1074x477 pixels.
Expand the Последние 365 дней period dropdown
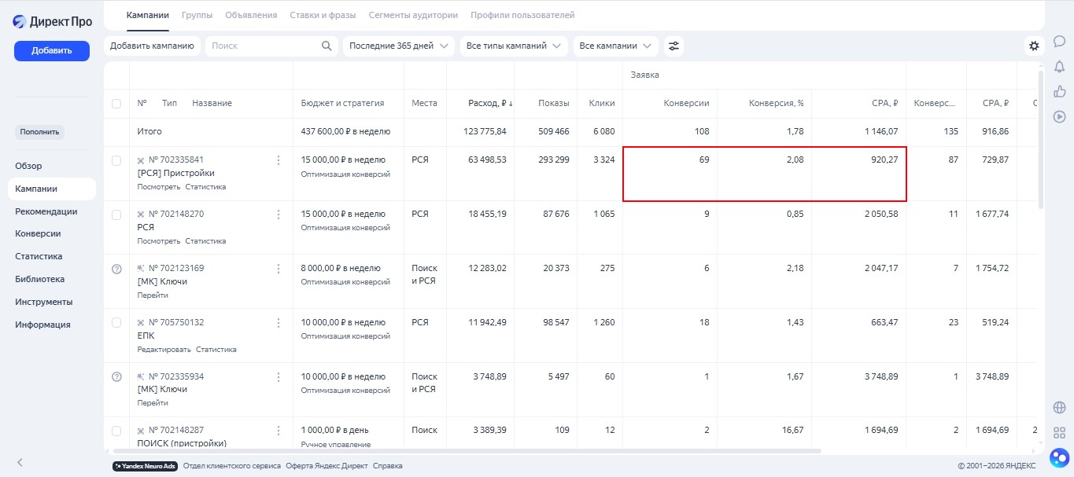point(399,46)
